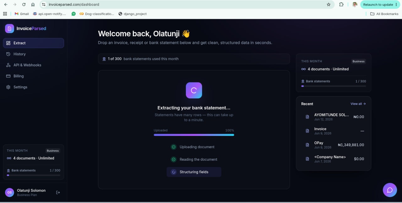Click document icon next to <Company Name>

[x=307, y=159]
